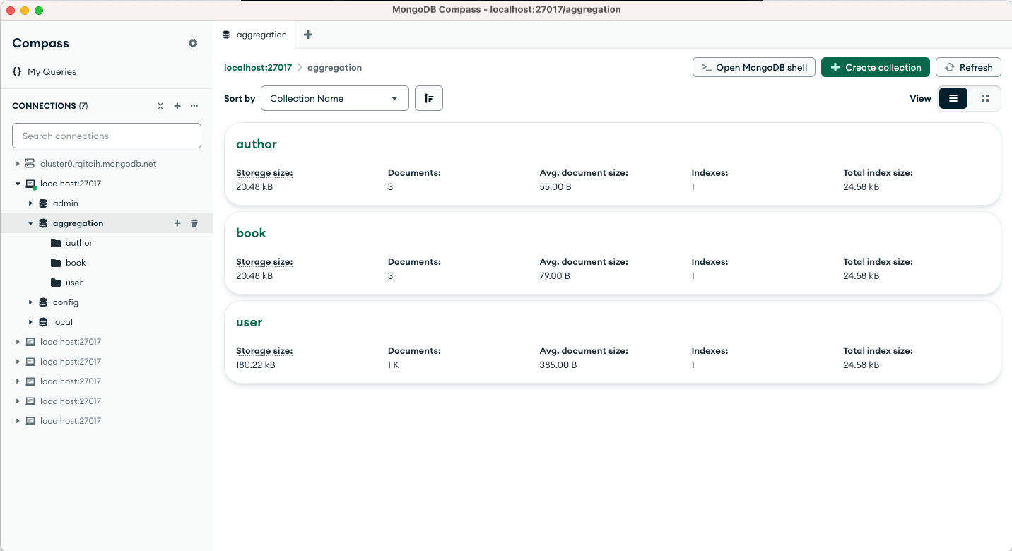Click the collapse all connections icon

[x=160, y=106]
